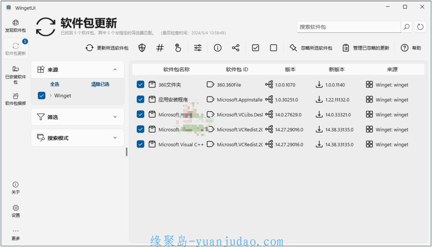This screenshot has height=247, width=432.
Task: Uncheck the Winget source checkbox
Action: 42,95
